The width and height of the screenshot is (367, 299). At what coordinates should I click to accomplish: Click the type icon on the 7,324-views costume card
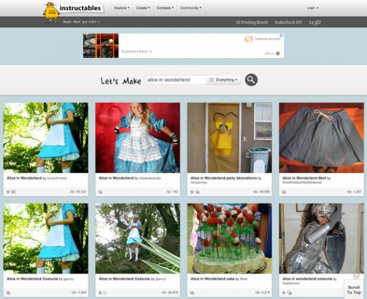click(x=8, y=292)
